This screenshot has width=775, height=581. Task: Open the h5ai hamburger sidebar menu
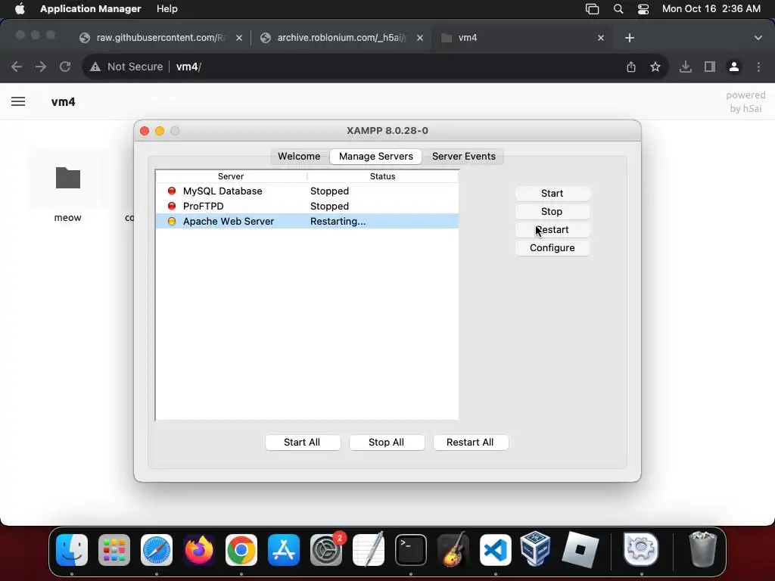[18, 101]
